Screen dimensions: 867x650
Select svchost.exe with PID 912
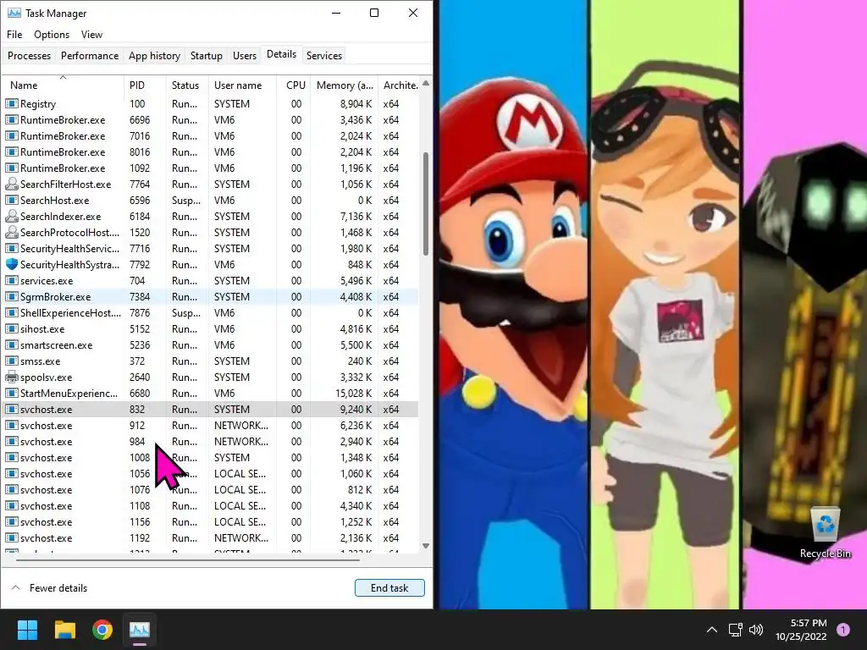coord(210,425)
